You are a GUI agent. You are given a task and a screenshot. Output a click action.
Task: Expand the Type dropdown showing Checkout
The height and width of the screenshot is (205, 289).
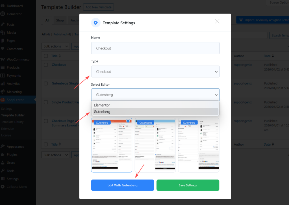click(155, 72)
